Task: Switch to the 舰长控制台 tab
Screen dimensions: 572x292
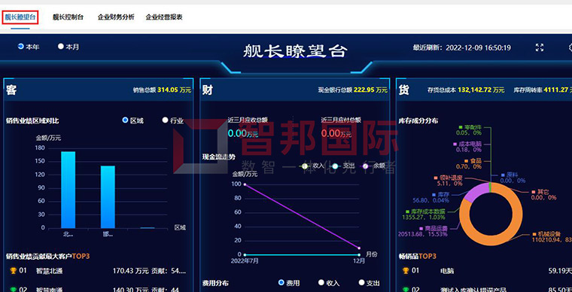Action: click(x=68, y=17)
